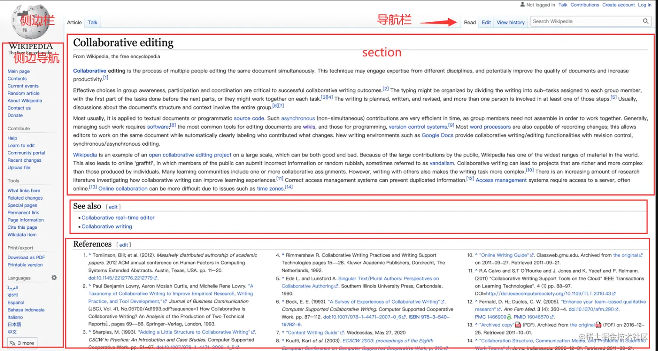This screenshot has width=658, height=351.
Task: Click the Log in link
Action: click(645, 5)
